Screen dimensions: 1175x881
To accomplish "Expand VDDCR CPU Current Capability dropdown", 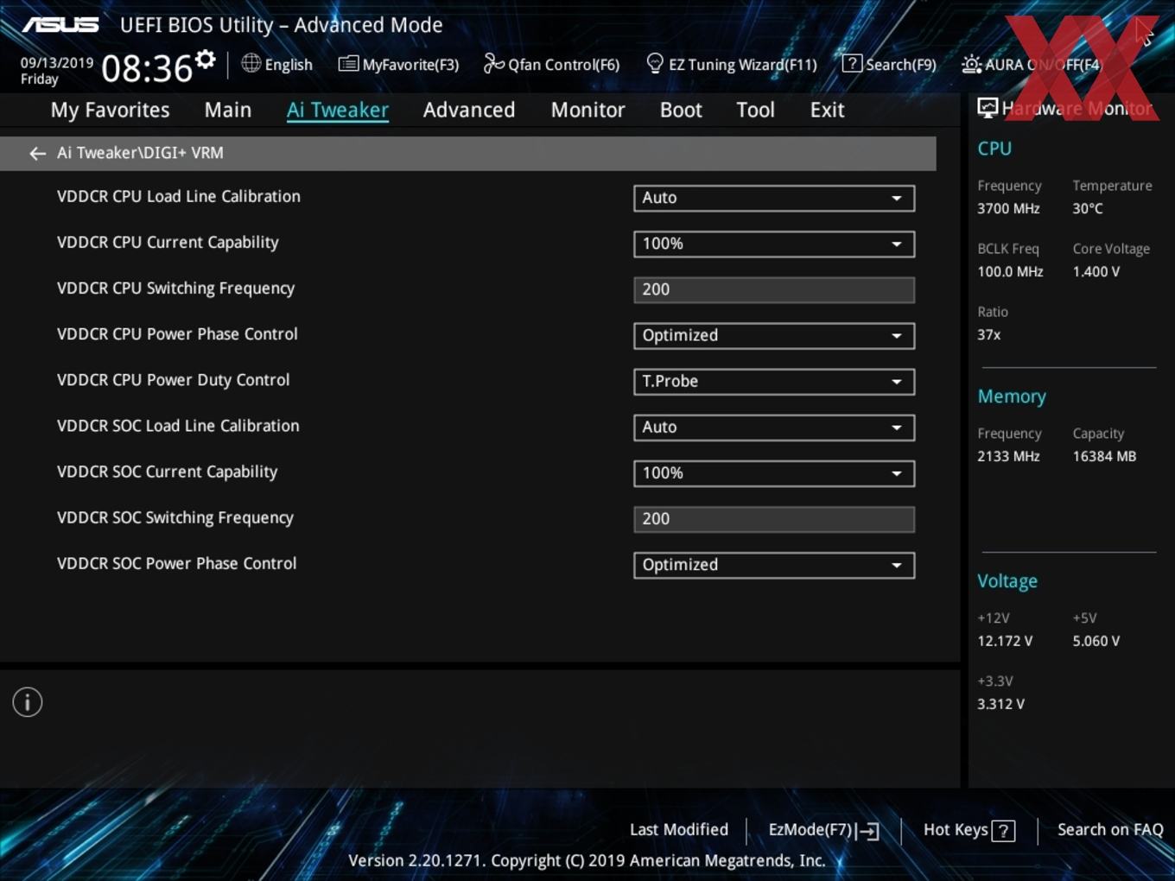I will click(x=774, y=244).
